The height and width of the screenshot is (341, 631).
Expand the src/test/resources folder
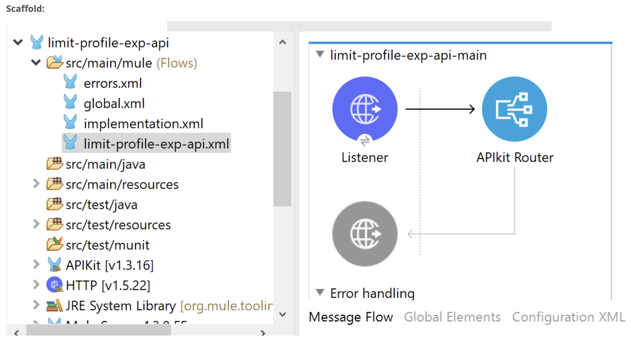(36, 224)
